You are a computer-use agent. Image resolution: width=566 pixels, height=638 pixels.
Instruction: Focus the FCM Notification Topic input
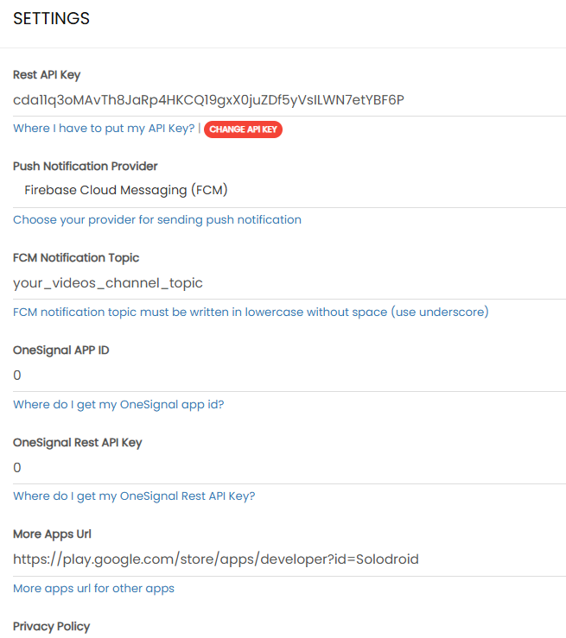289,282
